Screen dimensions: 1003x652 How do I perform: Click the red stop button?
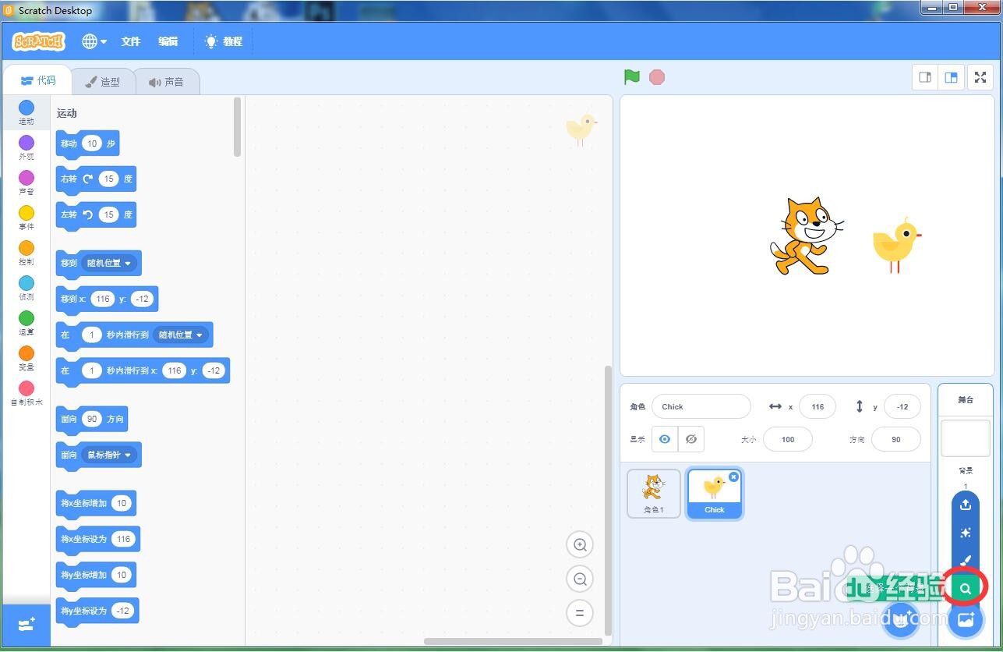[x=657, y=77]
